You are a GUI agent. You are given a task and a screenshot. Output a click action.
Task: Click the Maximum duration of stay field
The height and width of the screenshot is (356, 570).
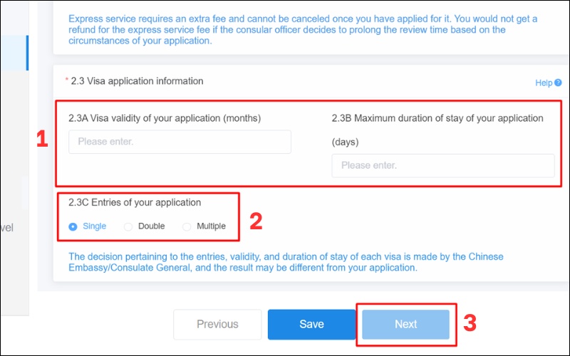click(442, 165)
